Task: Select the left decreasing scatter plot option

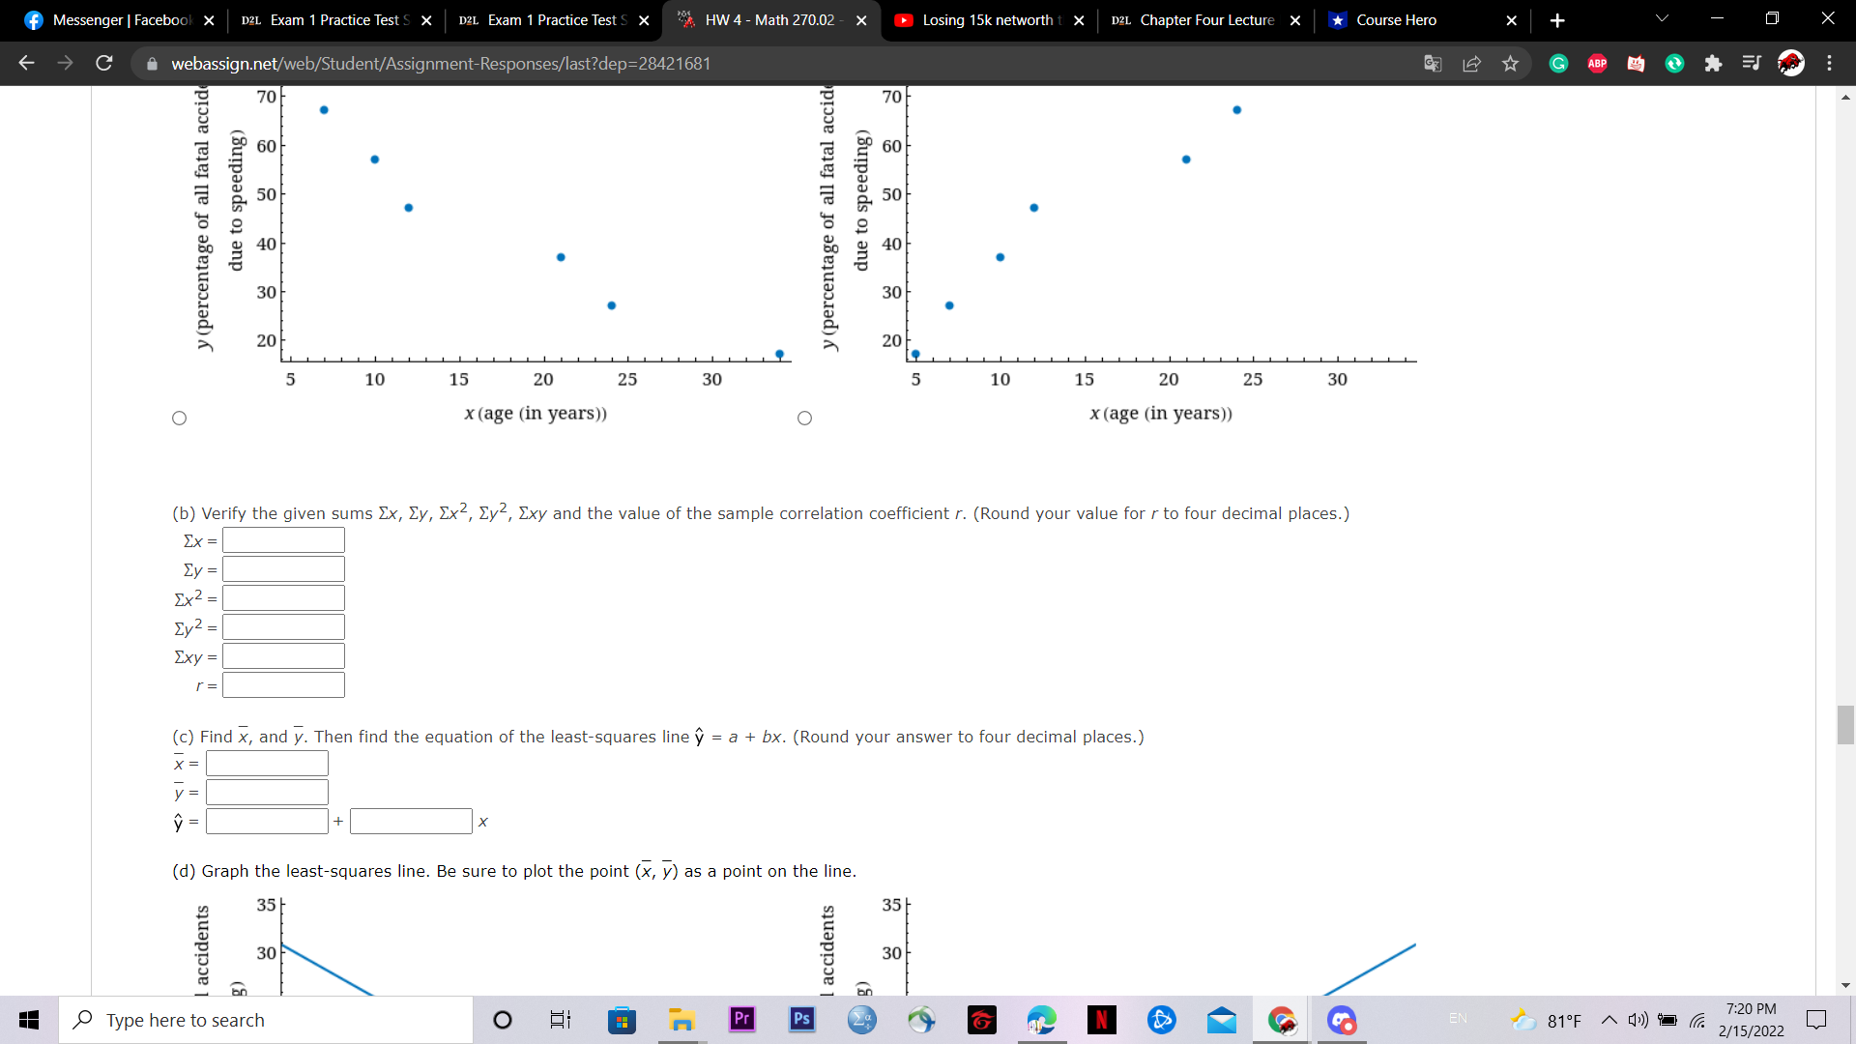Action: (179, 418)
